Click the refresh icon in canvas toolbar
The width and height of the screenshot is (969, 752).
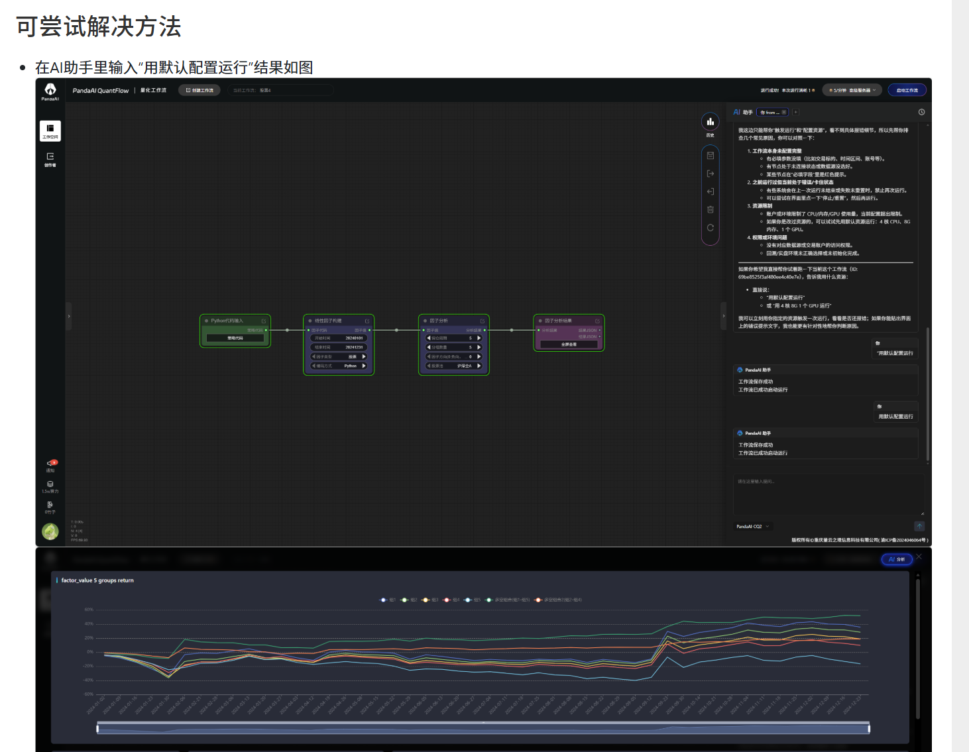(711, 227)
